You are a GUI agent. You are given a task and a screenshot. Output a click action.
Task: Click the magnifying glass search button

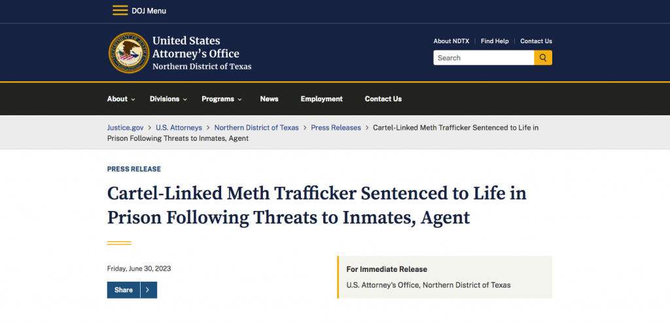(x=542, y=58)
